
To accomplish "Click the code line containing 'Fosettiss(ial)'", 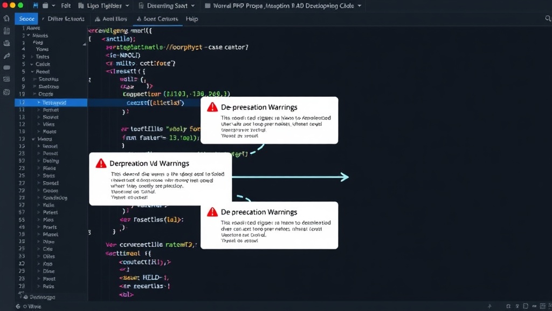I will [x=151, y=219].
